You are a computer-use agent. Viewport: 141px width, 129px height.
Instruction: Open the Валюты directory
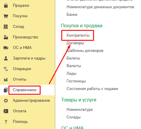(x=74, y=66)
